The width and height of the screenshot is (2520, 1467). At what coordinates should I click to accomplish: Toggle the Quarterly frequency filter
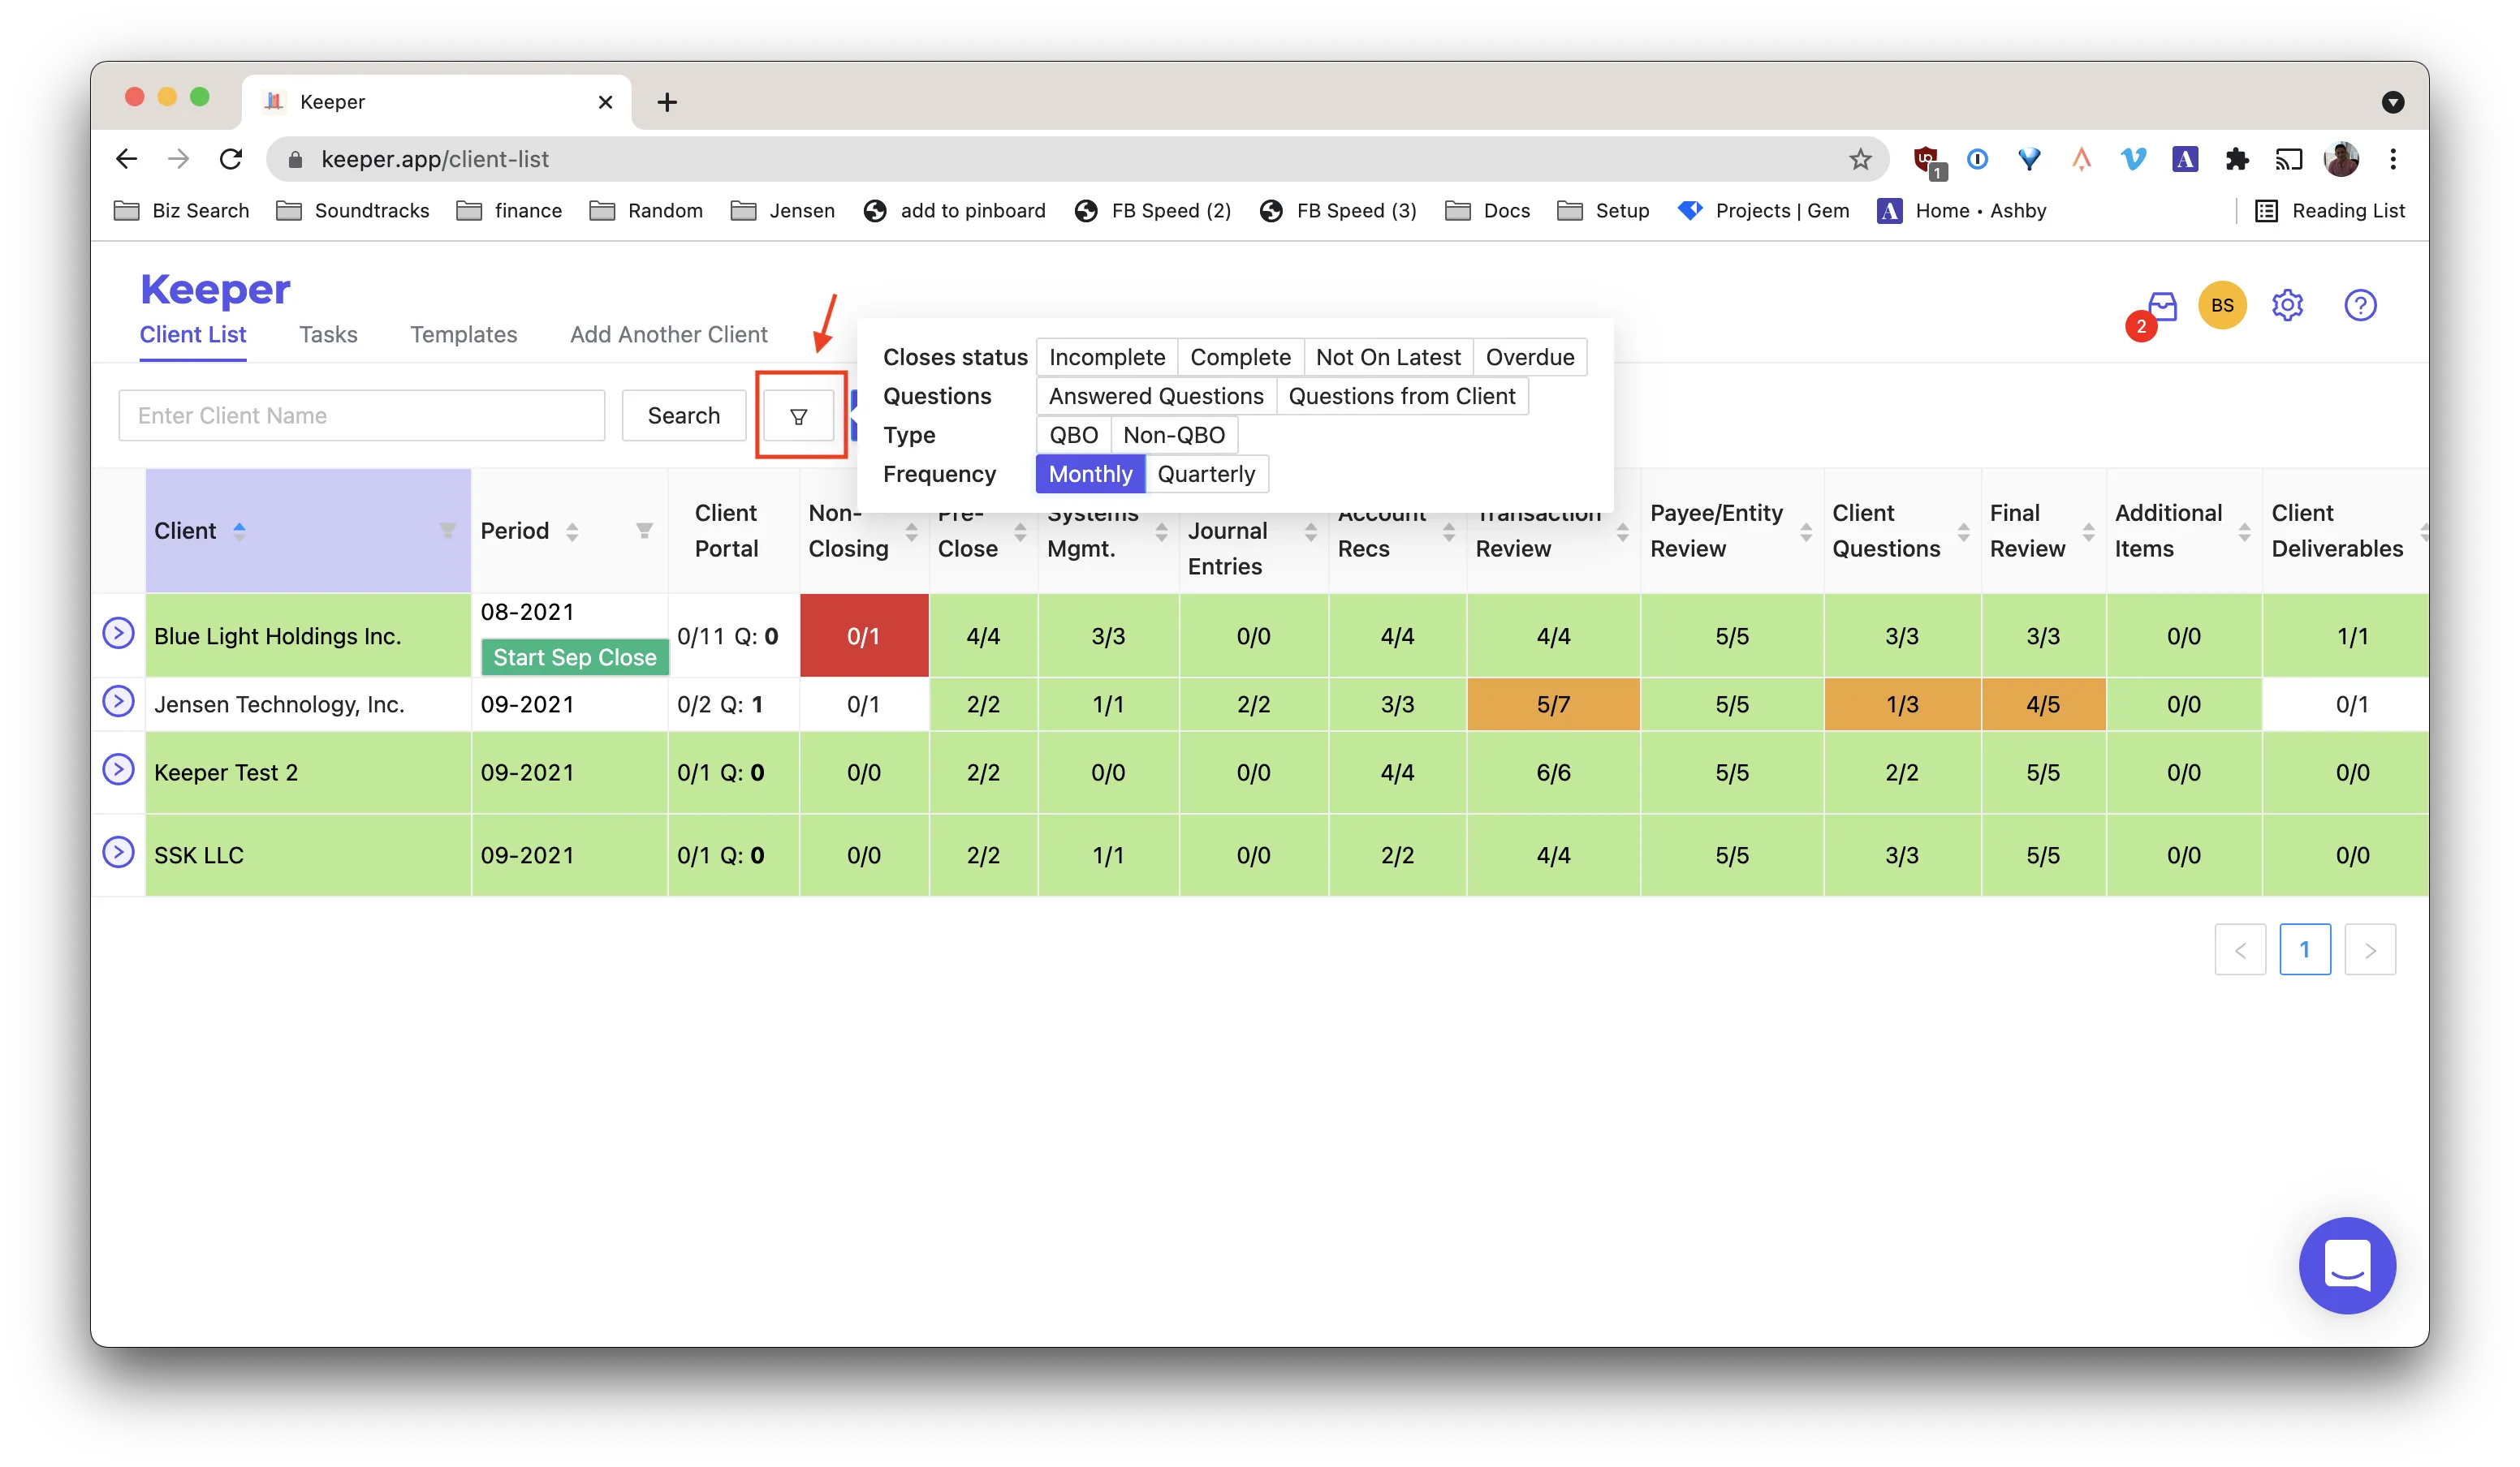(x=1206, y=474)
